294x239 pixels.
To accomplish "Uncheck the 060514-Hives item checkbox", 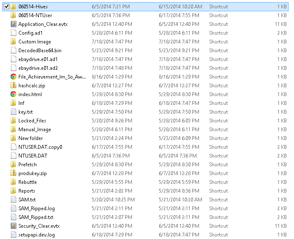I will [x=6, y=7].
